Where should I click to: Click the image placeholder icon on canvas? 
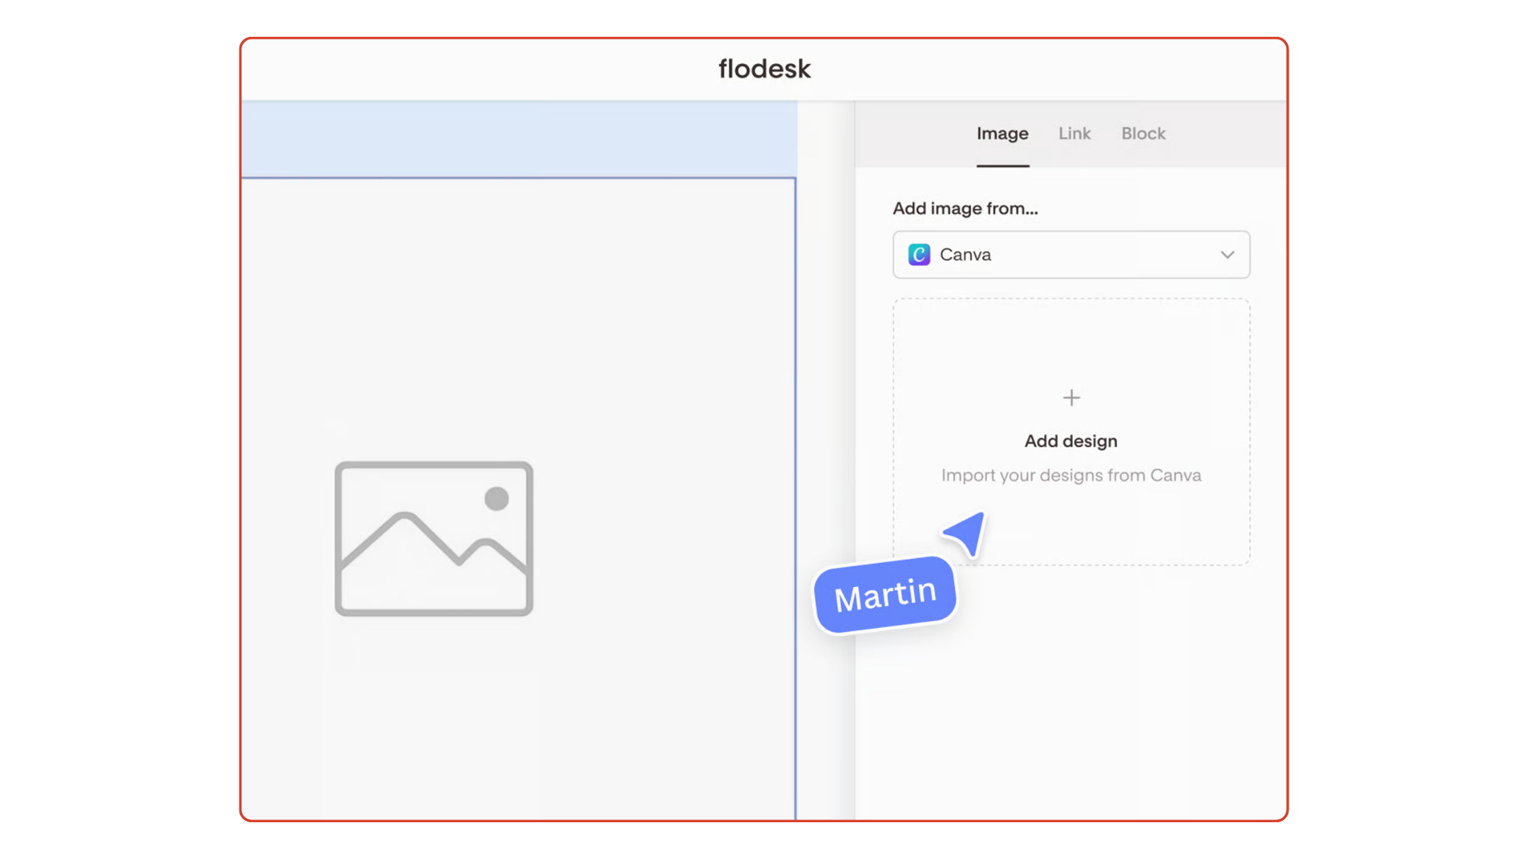[434, 539]
